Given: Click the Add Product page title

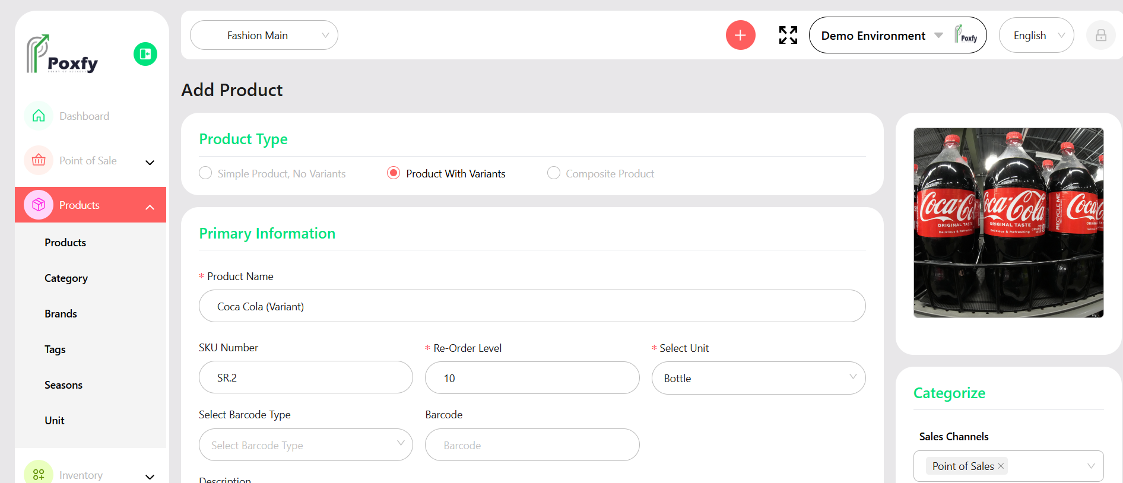Looking at the screenshot, I should 231,90.
